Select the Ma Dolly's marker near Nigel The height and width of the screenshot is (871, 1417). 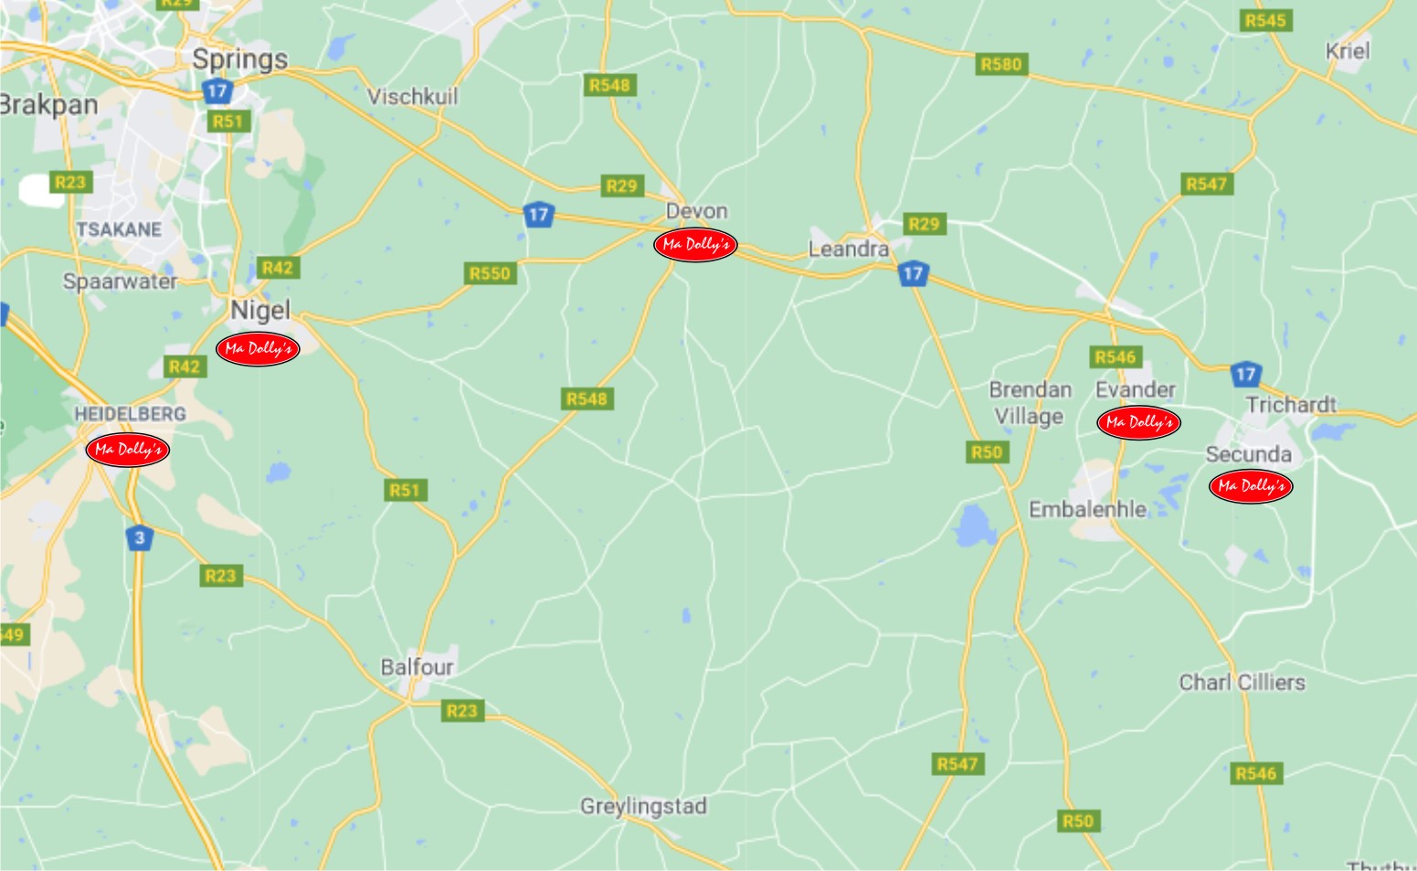point(258,348)
